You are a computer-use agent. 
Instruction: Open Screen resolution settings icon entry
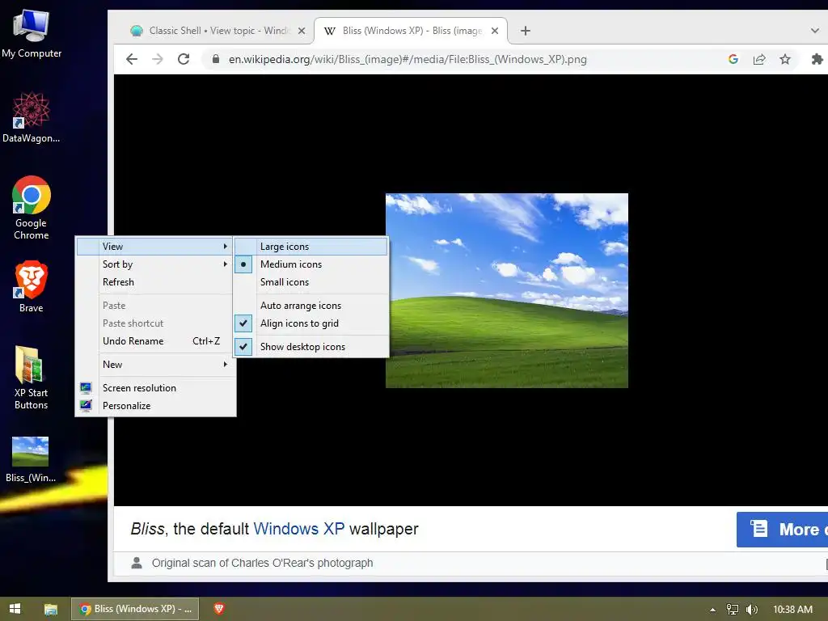pyautogui.click(x=156, y=387)
